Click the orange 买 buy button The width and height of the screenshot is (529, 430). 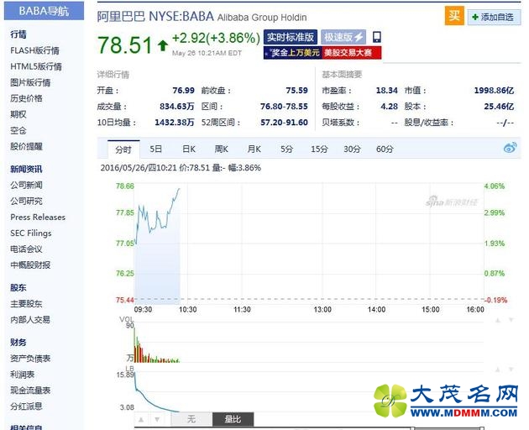pos(454,16)
